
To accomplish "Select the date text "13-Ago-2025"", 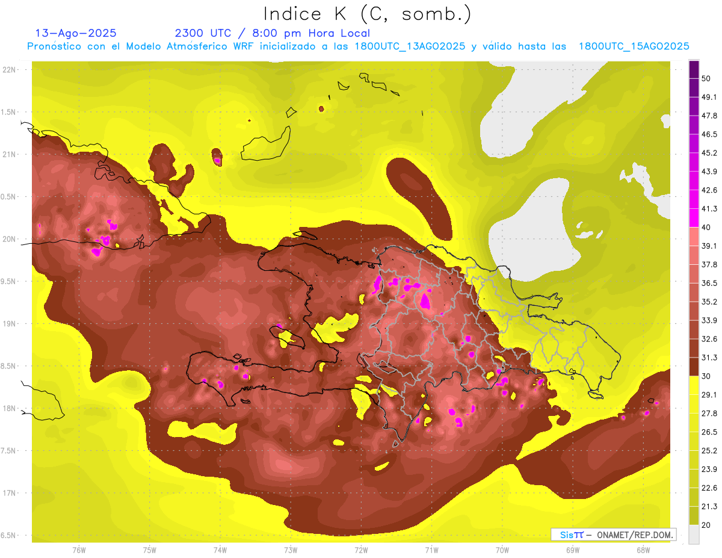I will tap(76, 33).
